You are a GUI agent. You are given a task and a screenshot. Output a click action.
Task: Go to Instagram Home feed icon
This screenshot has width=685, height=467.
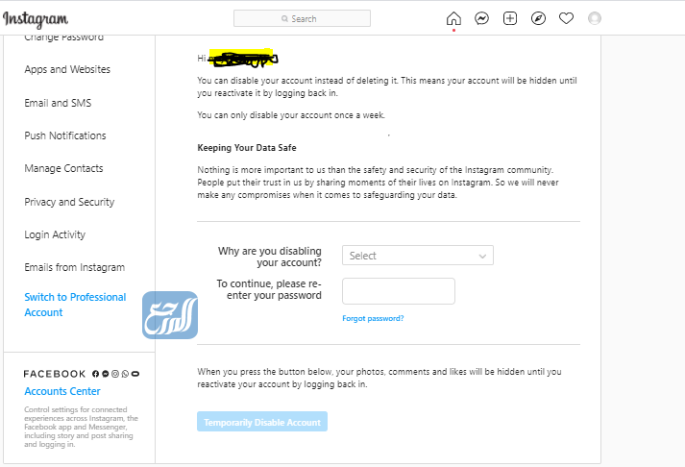(x=453, y=18)
